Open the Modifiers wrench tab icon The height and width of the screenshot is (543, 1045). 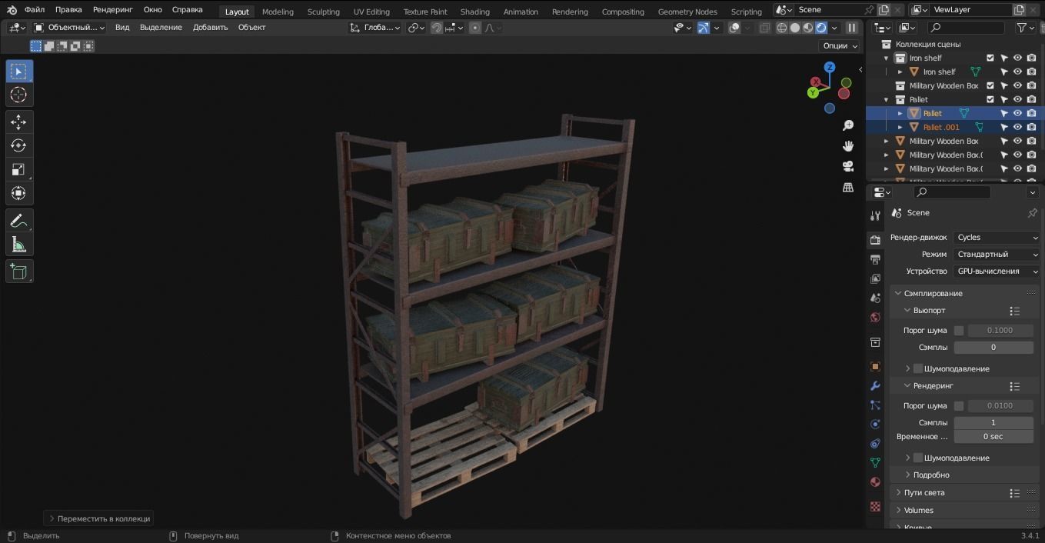[x=875, y=385]
